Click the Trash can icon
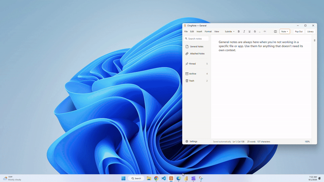The height and width of the screenshot is (182, 324). pos(187,81)
